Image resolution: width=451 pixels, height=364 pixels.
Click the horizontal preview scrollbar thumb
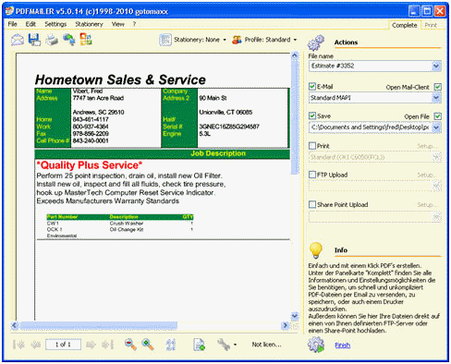click(x=99, y=325)
